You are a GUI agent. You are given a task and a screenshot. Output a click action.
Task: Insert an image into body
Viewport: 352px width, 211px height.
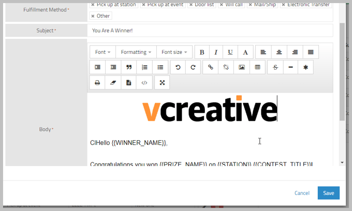(x=242, y=67)
